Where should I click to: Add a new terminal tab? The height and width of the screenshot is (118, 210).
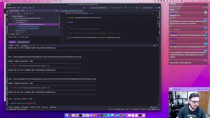coord(31,46)
